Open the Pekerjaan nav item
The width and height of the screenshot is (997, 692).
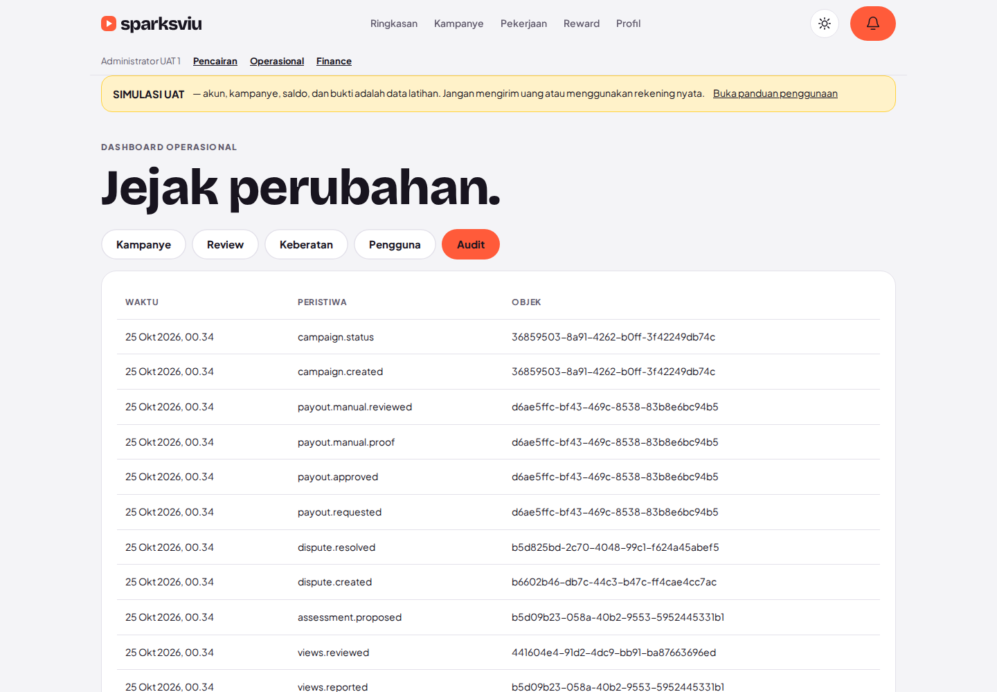point(523,24)
